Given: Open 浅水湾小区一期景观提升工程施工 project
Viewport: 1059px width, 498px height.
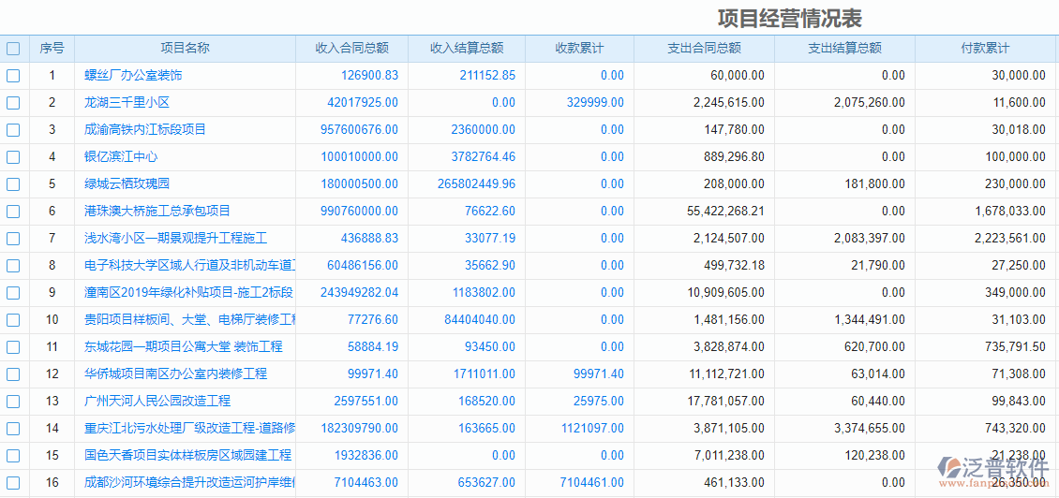Looking at the screenshot, I should pyautogui.click(x=175, y=239).
